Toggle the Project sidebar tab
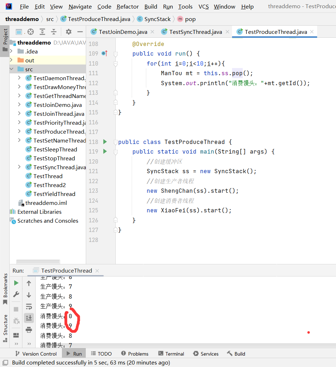This screenshot has height=367, width=336. [5, 40]
